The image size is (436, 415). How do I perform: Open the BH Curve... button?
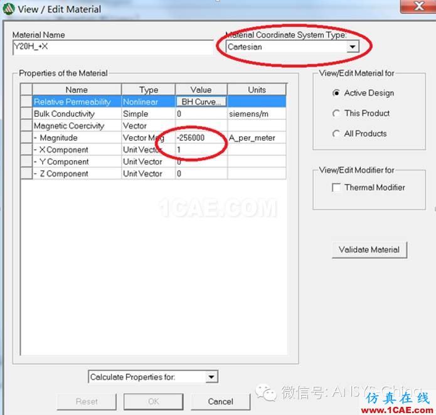point(201,102)
